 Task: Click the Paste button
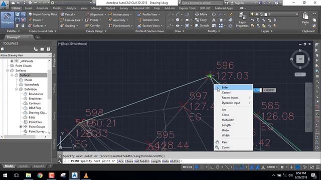point(305,18)
